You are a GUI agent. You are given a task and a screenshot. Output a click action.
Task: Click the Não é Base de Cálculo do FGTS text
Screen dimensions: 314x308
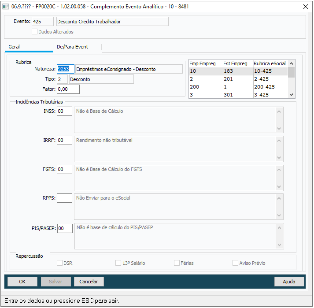pos(109,169)
